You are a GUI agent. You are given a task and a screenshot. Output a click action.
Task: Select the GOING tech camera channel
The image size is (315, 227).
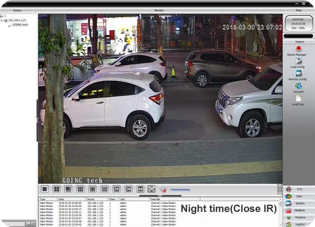(x=20, y=25)
